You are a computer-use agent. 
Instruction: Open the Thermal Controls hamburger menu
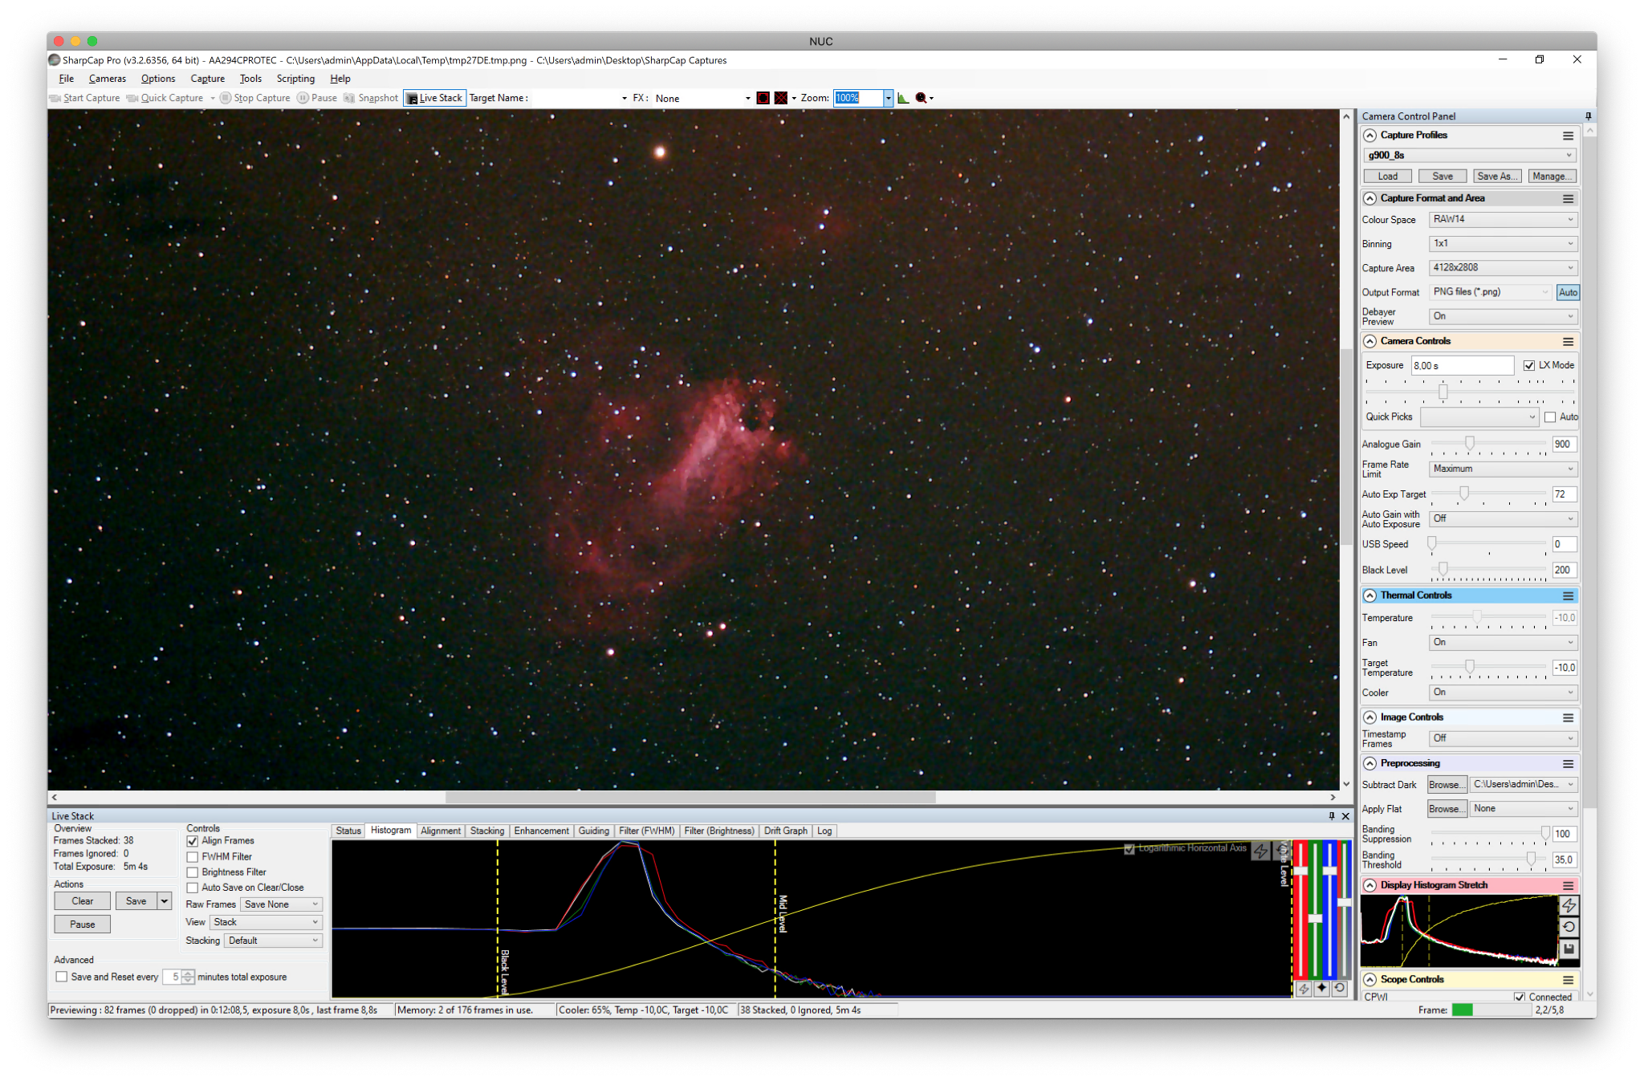1568,595
